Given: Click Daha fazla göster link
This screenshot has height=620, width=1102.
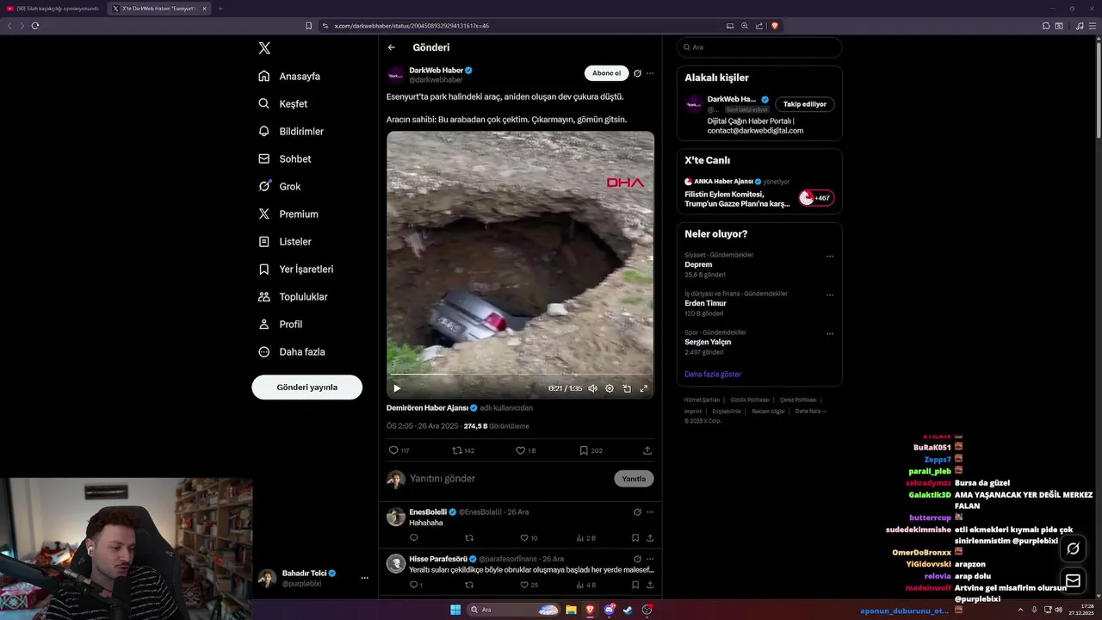Looking at the screenshot, I should click(713, 374).
